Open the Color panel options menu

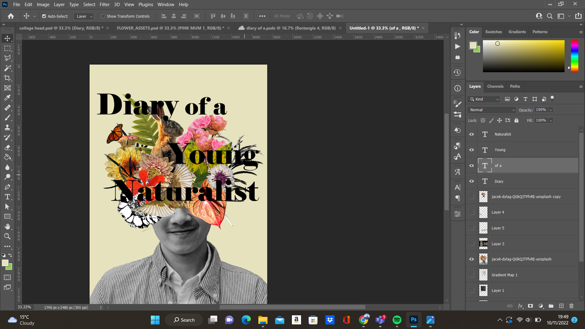coord(581,32)
